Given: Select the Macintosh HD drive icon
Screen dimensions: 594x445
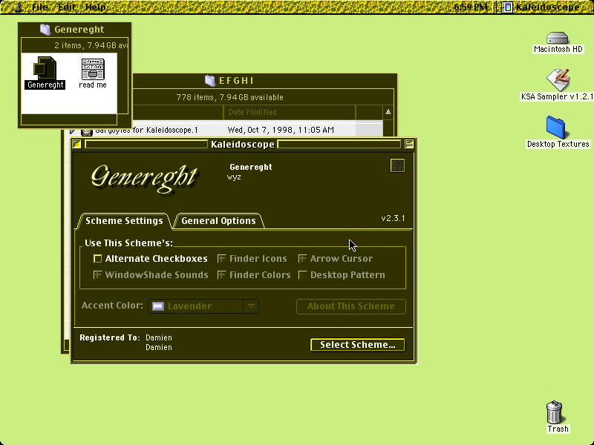Looking at the screenshot, I should [x=558, y=38].
